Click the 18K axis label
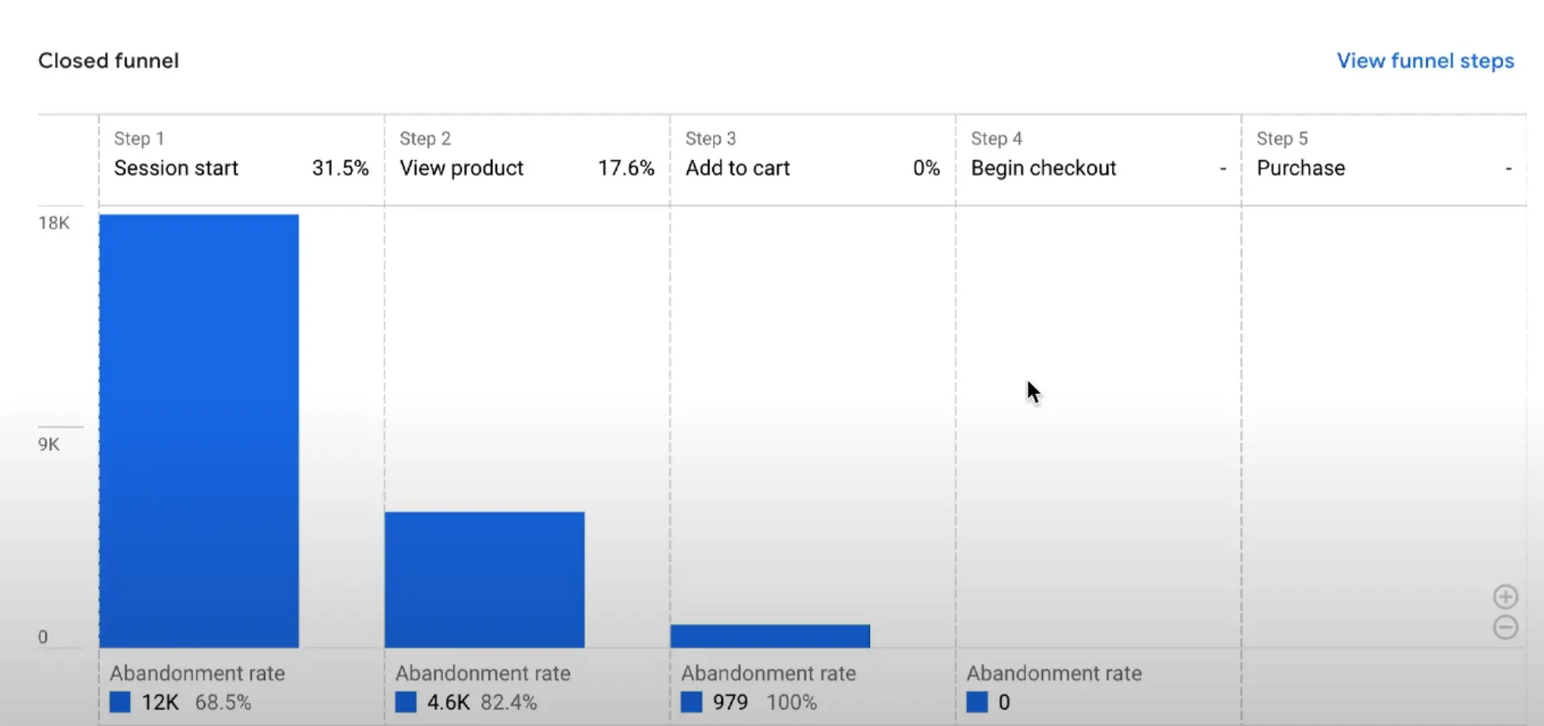The width and height of the screenshot is (1544, 726). [x=53, y=222]
